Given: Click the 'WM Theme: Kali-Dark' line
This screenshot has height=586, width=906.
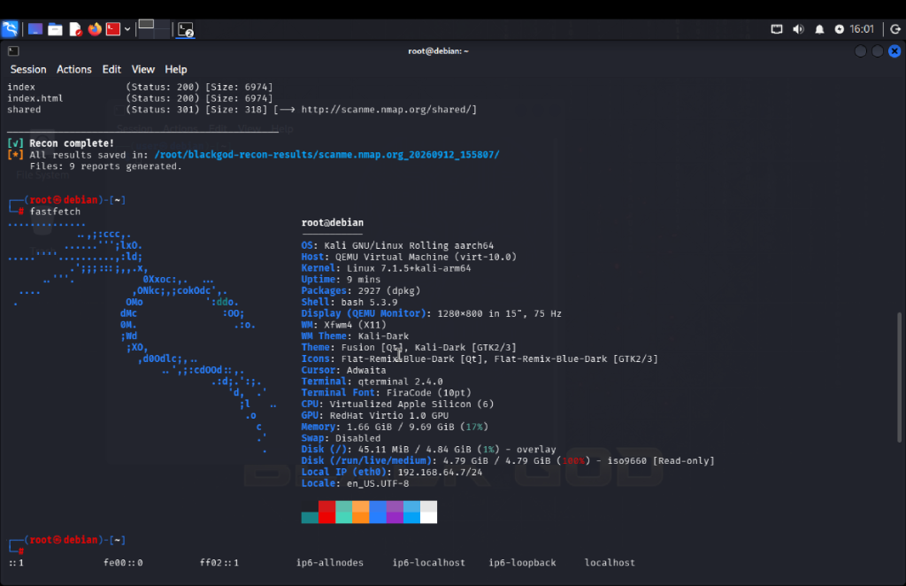Looking at the screenshot, I should point(355,335).
